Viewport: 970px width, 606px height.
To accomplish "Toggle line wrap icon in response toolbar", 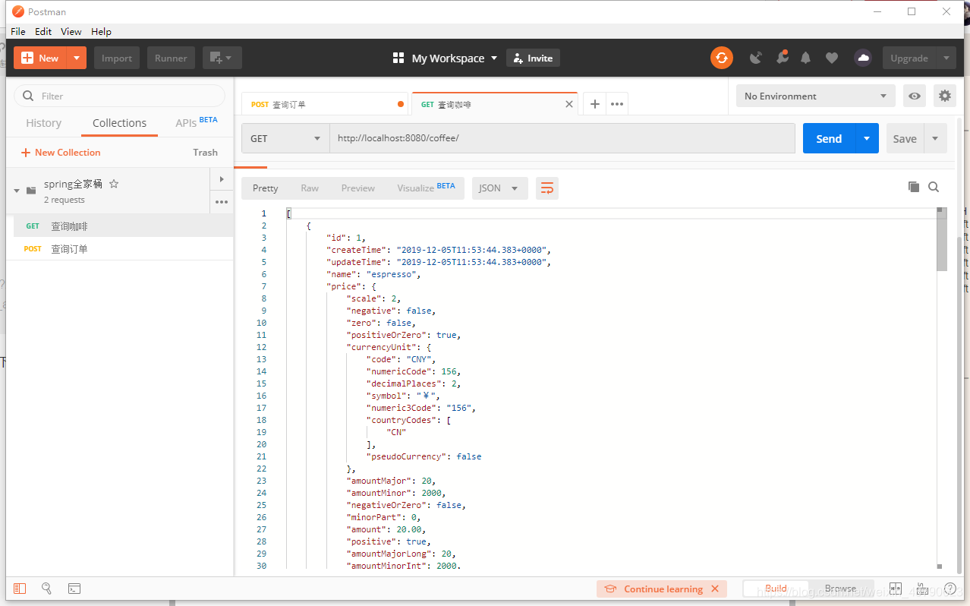I will (547, 188).
